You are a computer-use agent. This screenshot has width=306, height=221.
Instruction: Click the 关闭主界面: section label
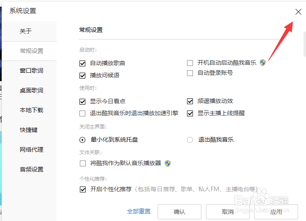coord(93,127)
